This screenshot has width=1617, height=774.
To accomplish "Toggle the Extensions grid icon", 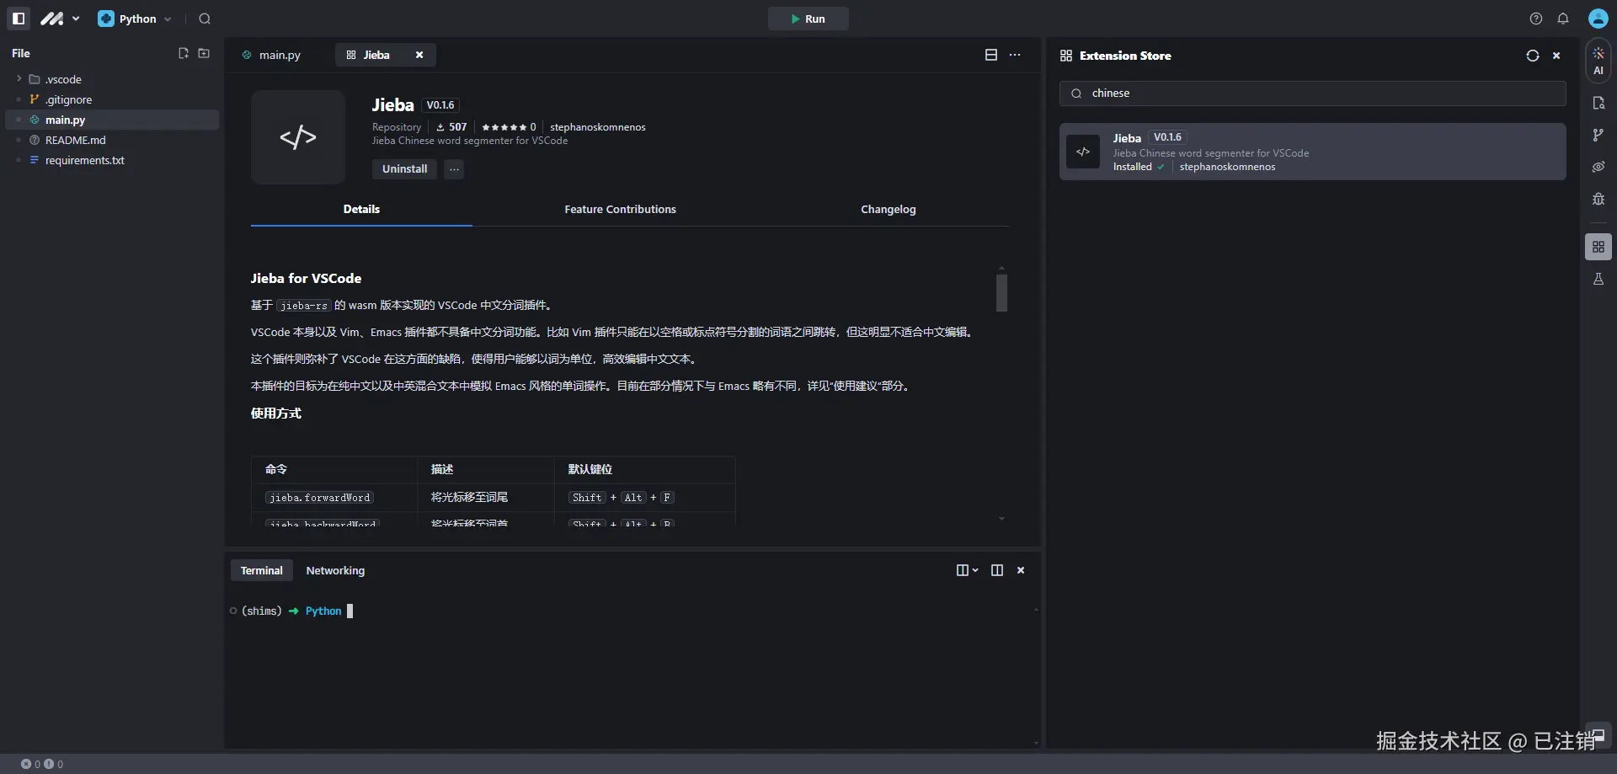I will pos(1598,247).
